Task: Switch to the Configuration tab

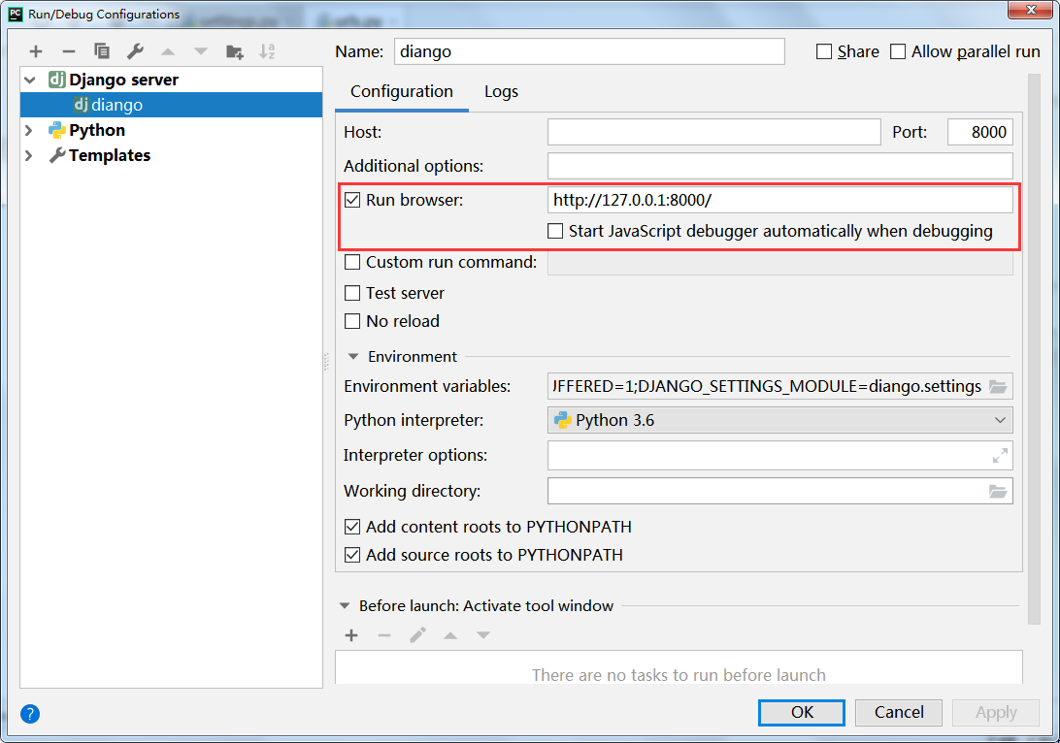Action: pos(402,92)
